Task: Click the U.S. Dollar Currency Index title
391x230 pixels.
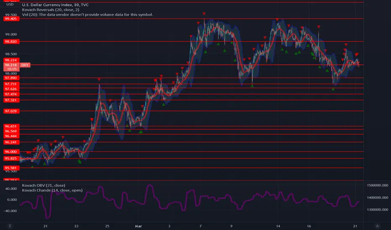Action: pos(55,5)
